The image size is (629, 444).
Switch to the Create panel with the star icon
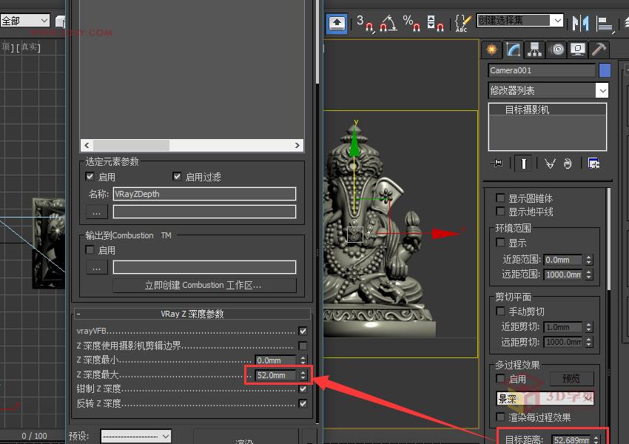tap(492, 50)
